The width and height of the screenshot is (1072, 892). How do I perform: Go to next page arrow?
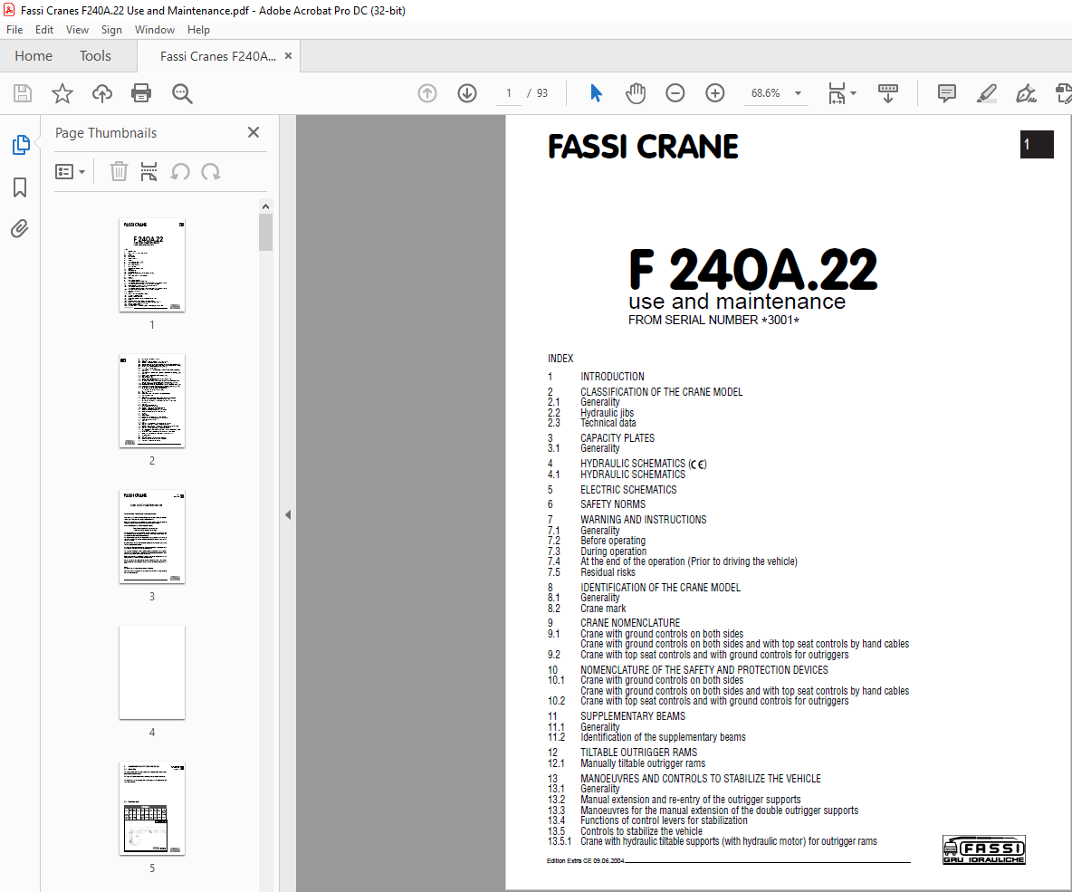(467, 93)
